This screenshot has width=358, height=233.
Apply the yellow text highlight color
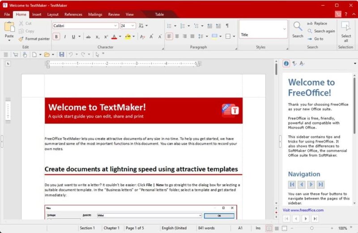[128, 37]
